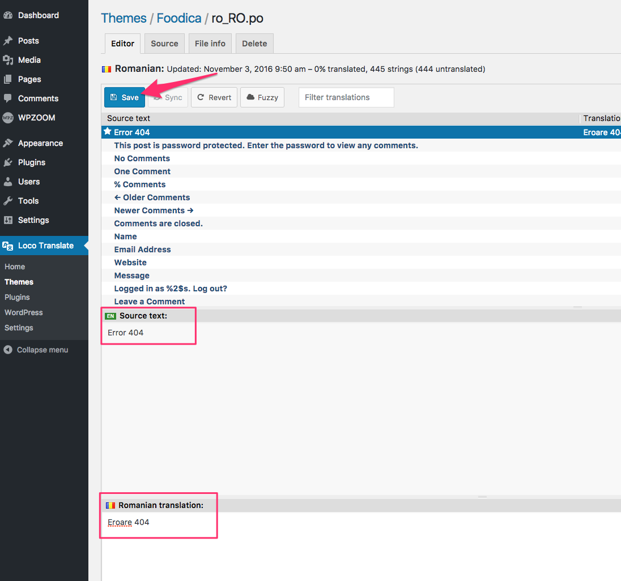Click into the Romanian translation text area
Image resolution: width=621 pixels, height=581 pixels.
pos(361,546)
